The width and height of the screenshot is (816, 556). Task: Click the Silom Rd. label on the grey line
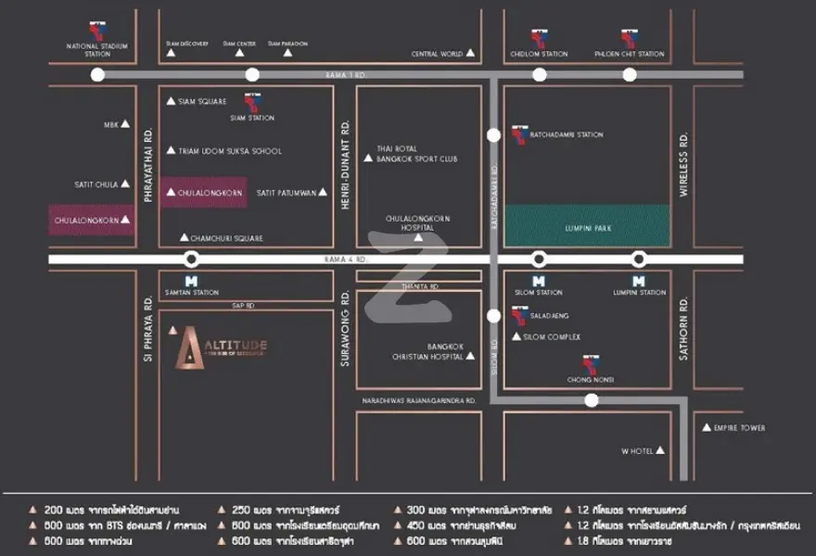(x=494, y=358)
